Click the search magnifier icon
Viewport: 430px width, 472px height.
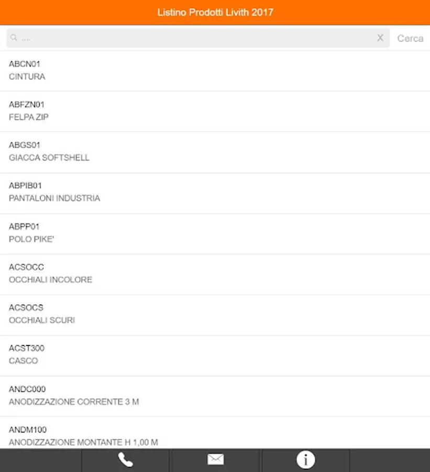(x=14, y=38)
